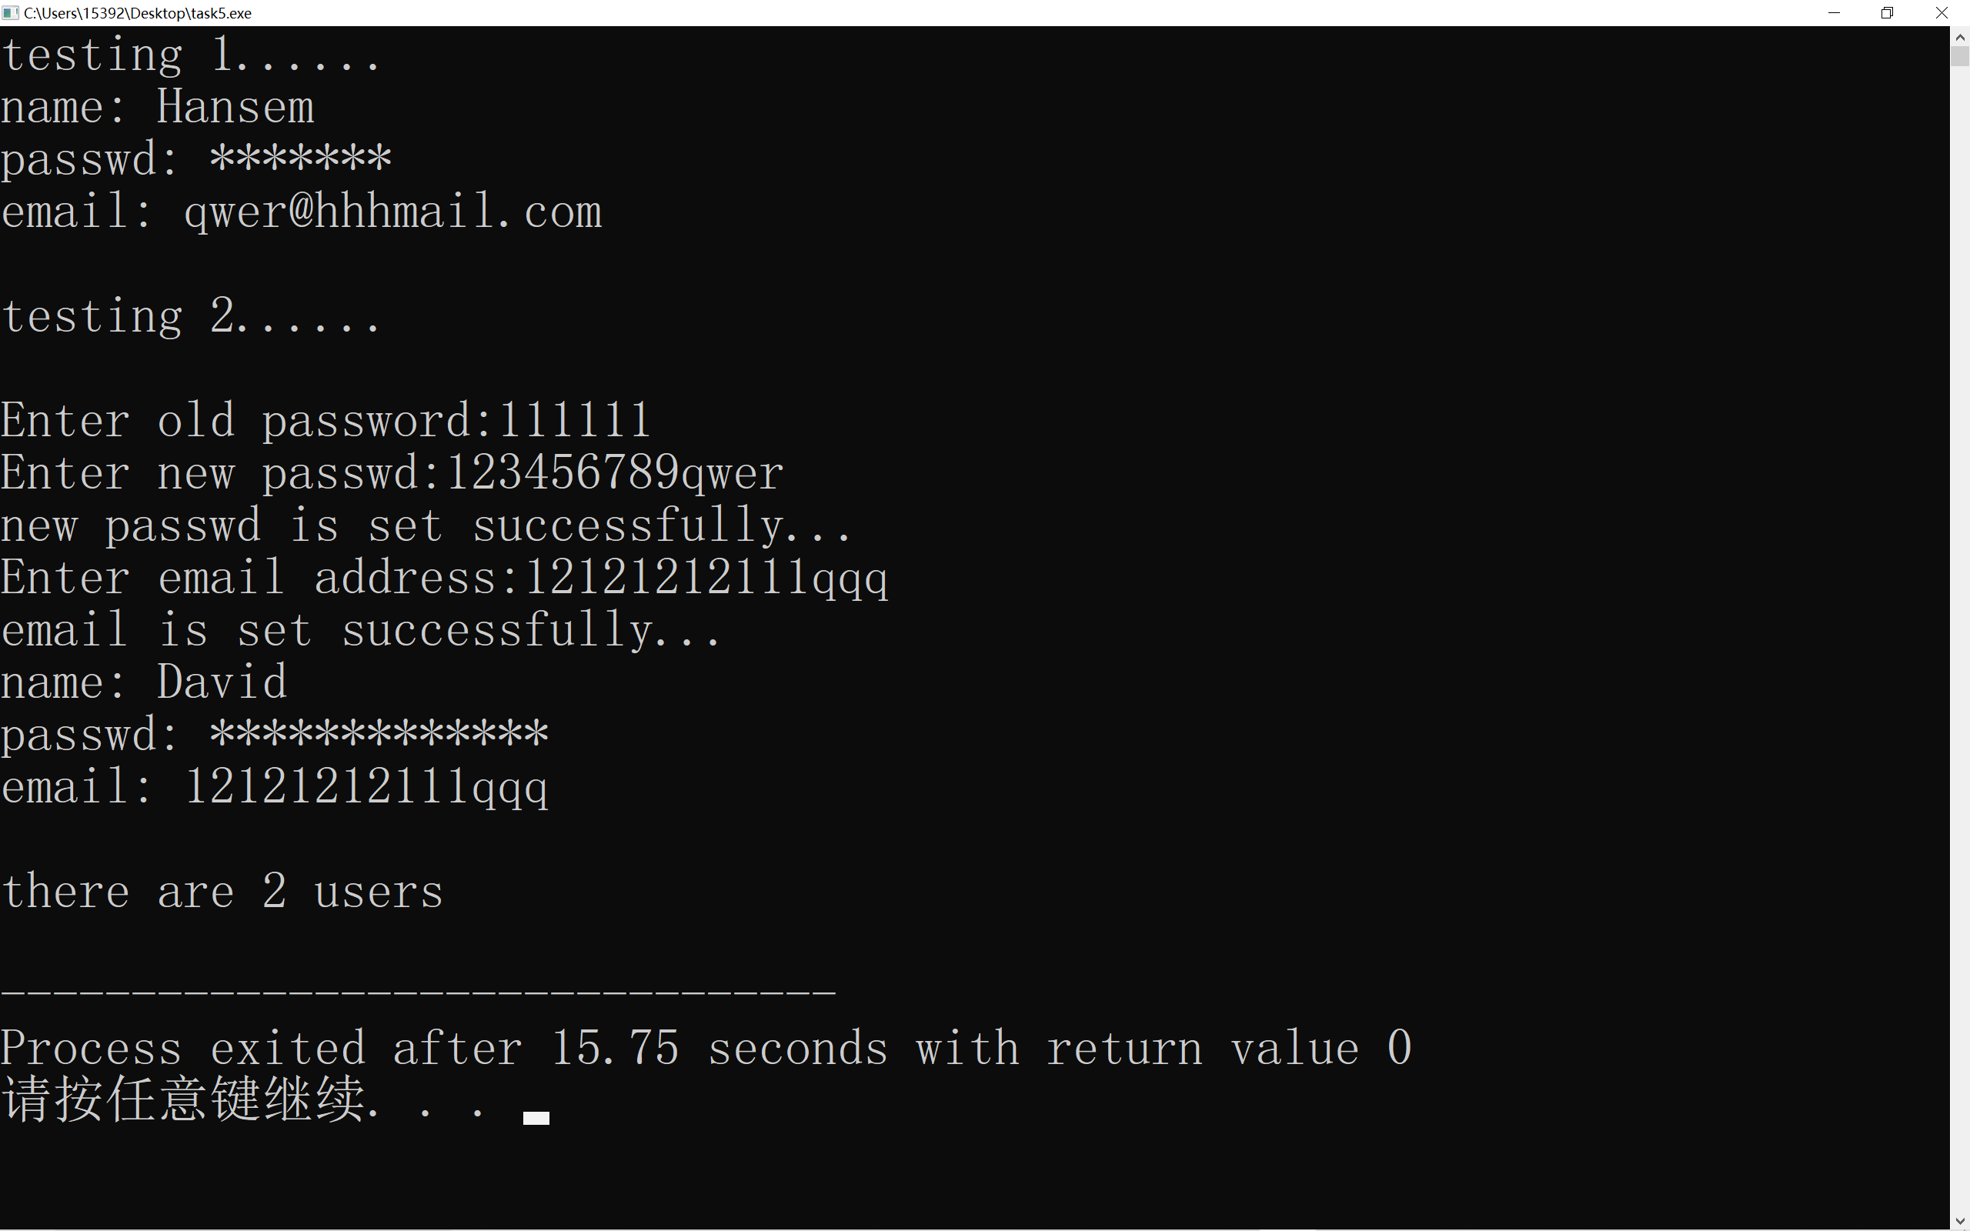This screenshot has height=1231, width=1970.
Task: Click 'new passwd is set successfully...' line
Action: 426,525
